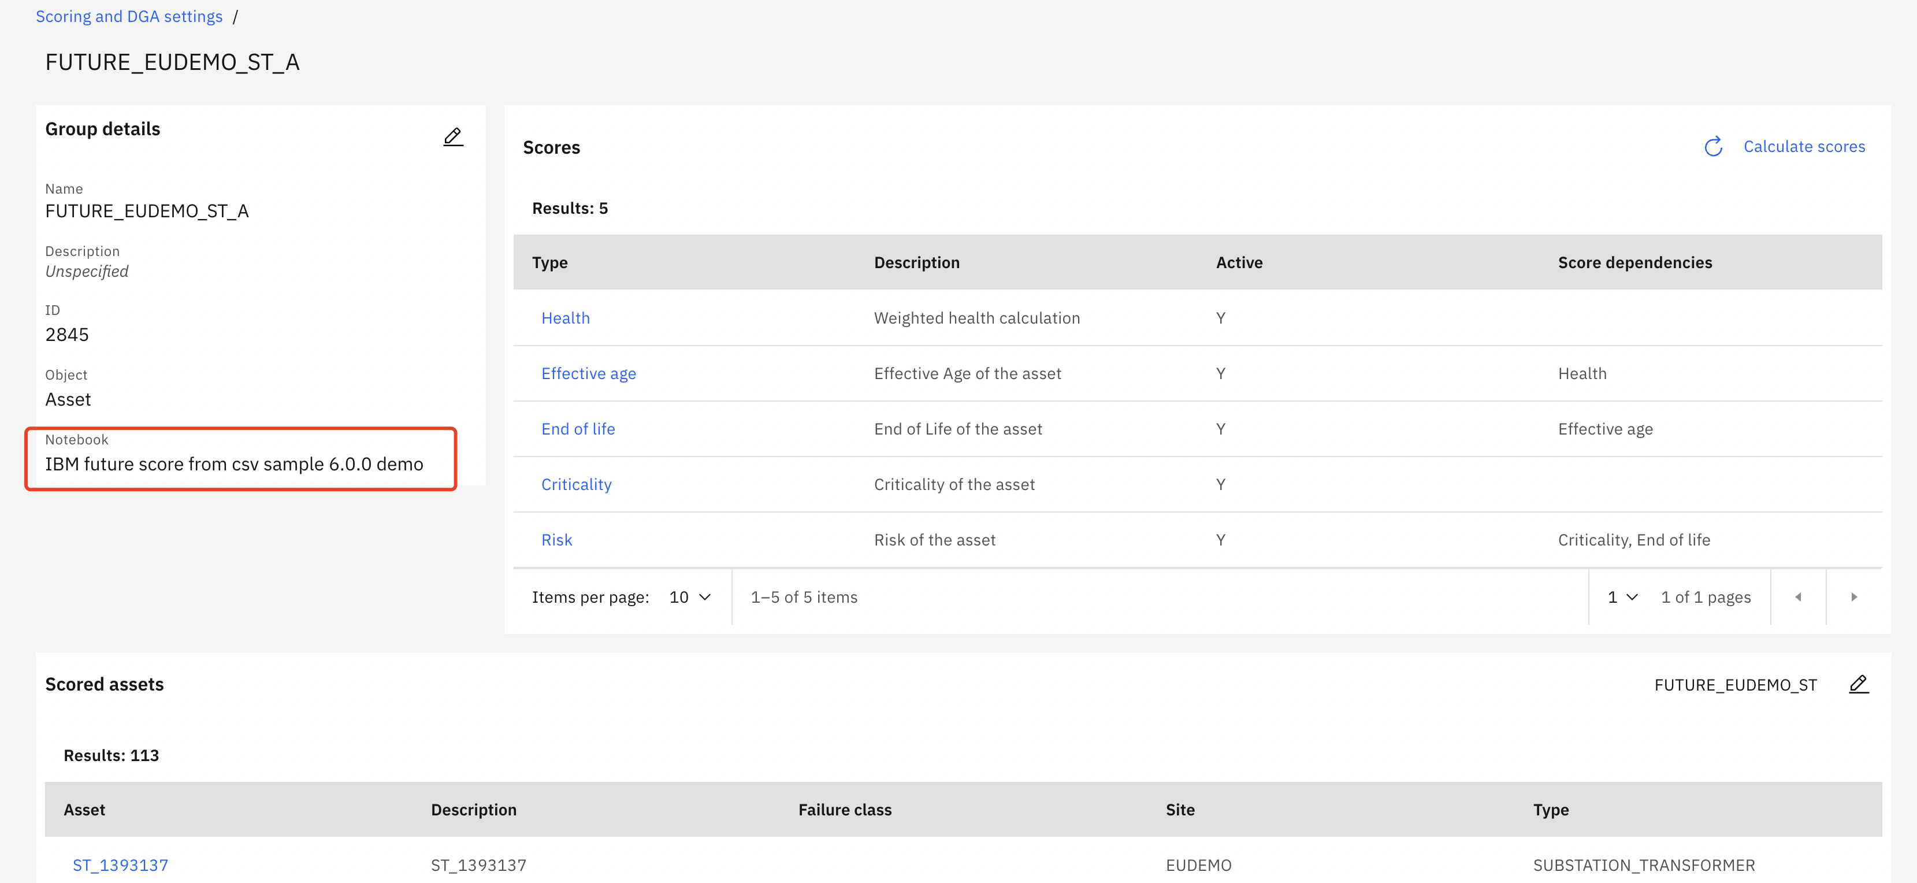
Task: Click the Name value FUTURE_EUDEMO_ST_A in Group details
Action: click(x=147, y=212)
